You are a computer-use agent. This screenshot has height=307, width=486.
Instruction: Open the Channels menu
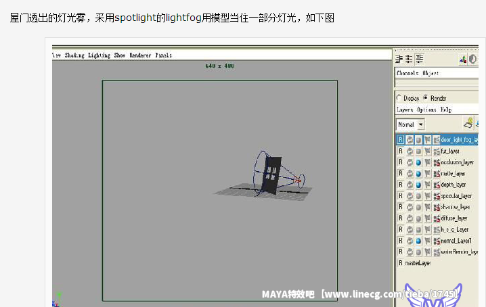[x=407, y=73]
